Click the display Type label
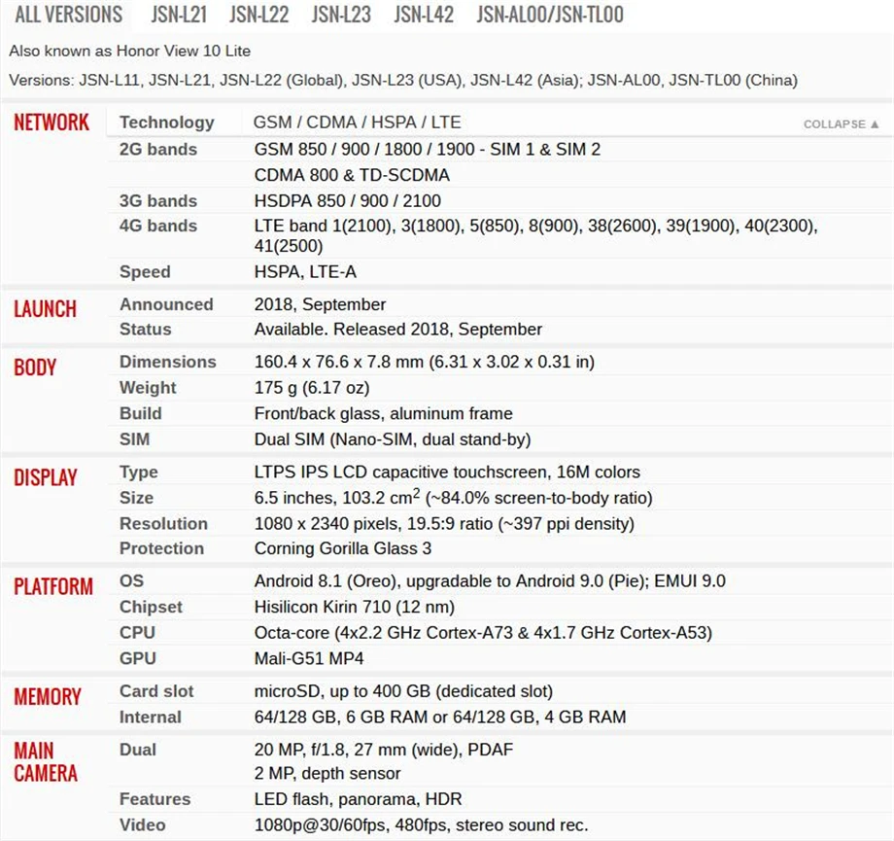 pos(139,473)
